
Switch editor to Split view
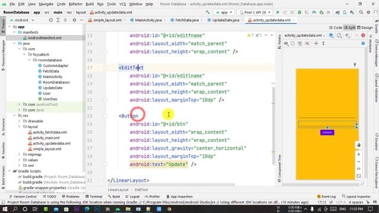pyautogui.click(x=349, y=28)
